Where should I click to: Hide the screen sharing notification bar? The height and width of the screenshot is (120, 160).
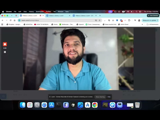109,97
